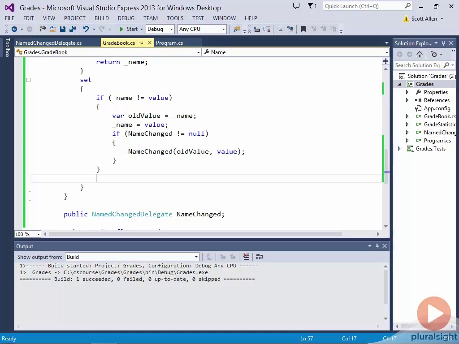Image resolution: width=459 pixels, height=344 pixels.
Task: Click the Col 17 status bar entry
Action: [349, 339]
